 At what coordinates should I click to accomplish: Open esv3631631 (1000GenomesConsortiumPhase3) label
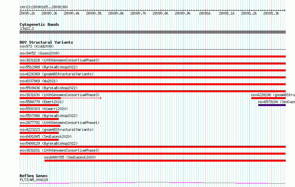tap(60, 150)
